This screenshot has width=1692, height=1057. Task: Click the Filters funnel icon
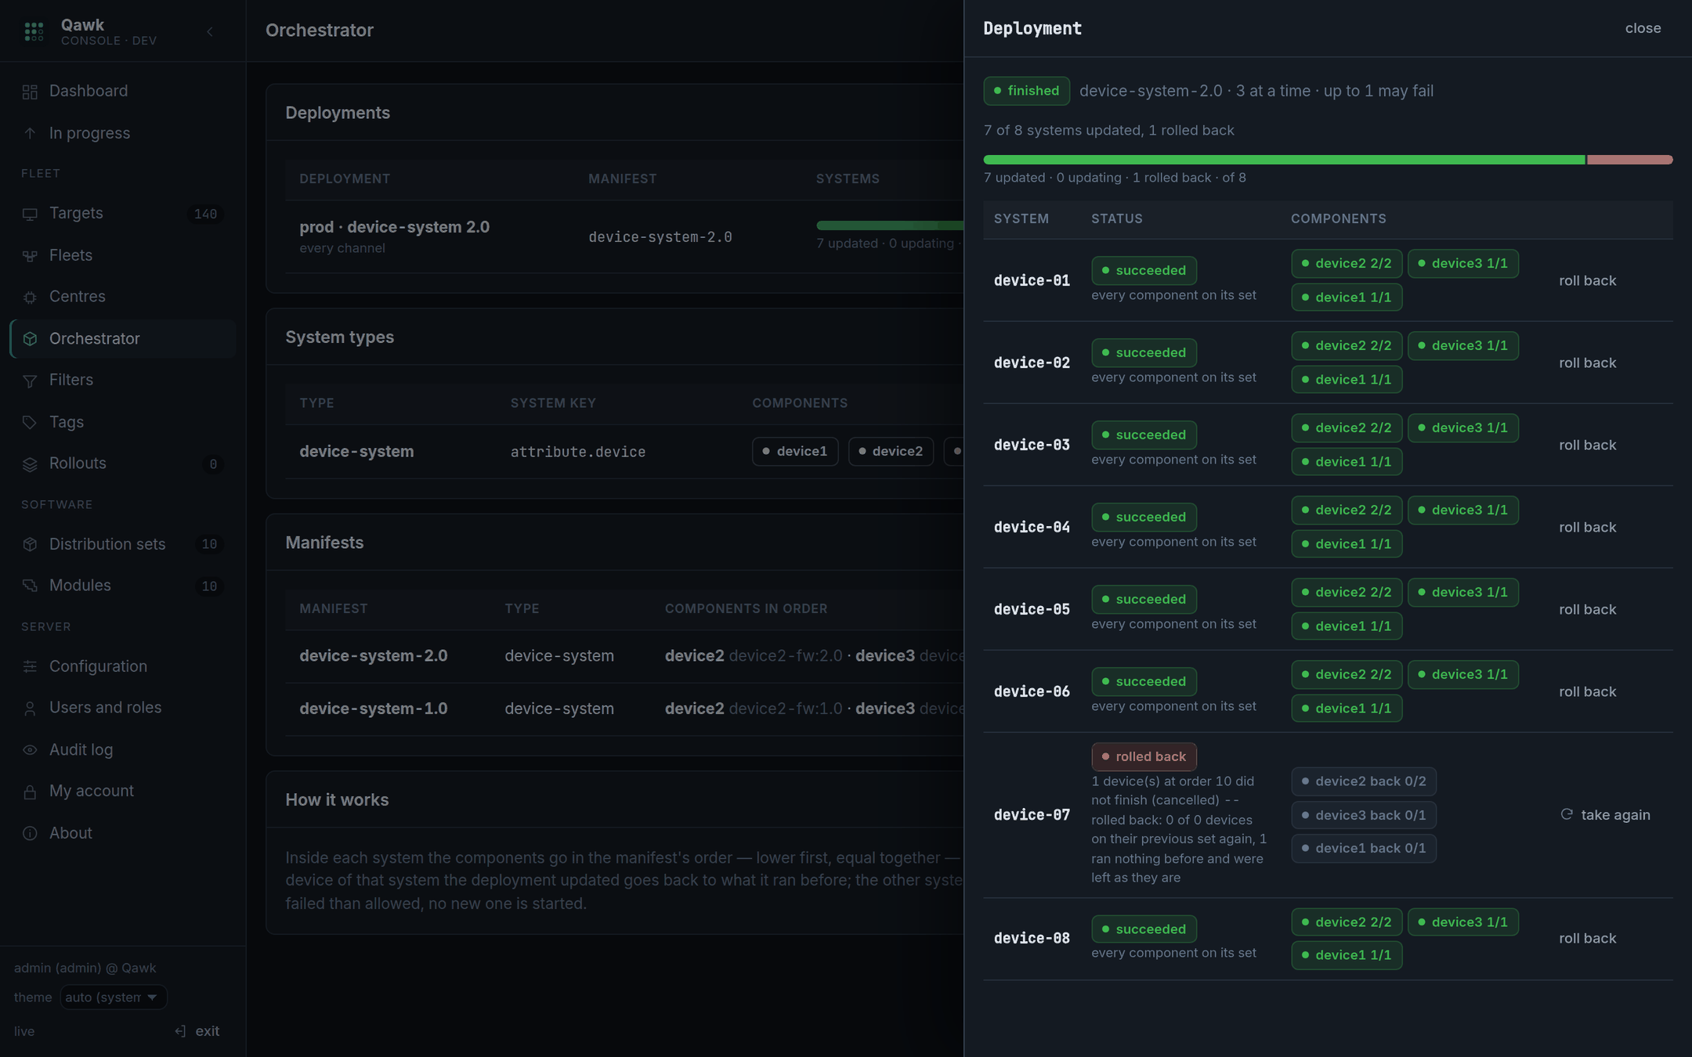pos(30,381)
